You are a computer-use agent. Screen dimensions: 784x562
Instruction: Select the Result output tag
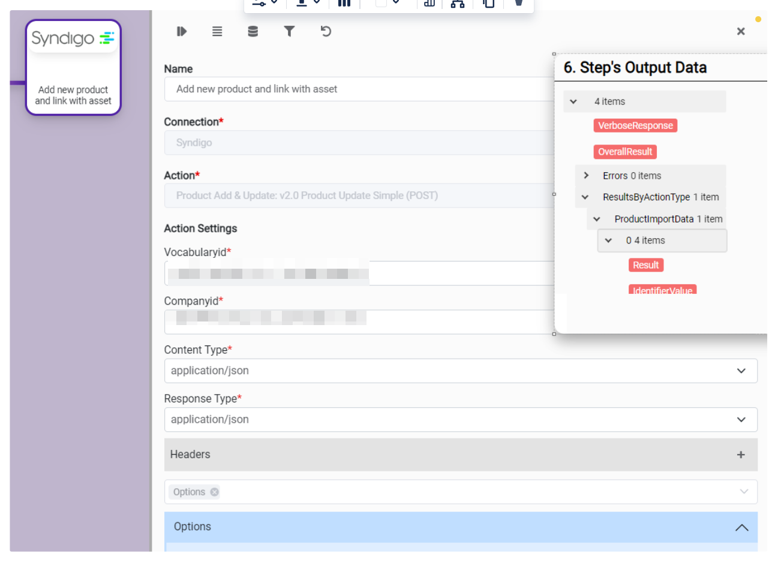click(645, 265)
